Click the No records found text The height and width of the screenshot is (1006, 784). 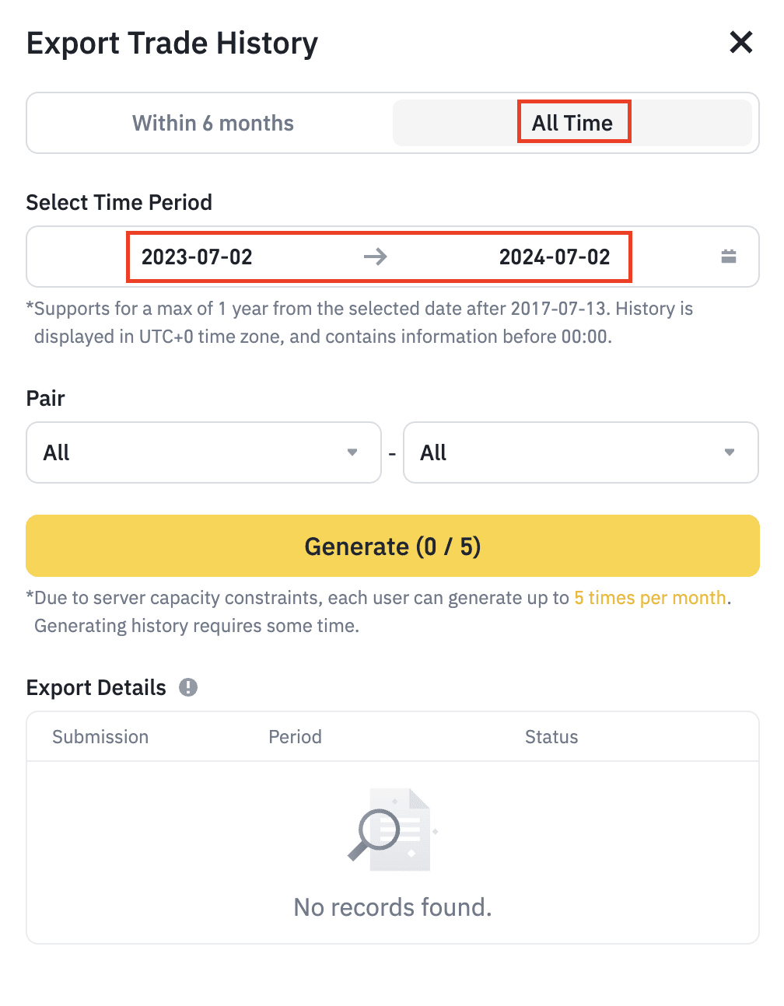[393, 907]
